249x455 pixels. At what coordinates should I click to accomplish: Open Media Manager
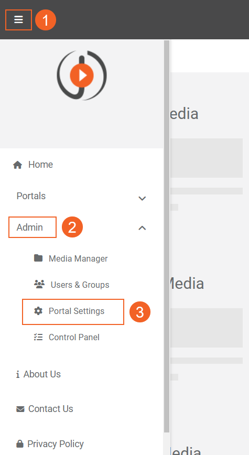(78, 258)
